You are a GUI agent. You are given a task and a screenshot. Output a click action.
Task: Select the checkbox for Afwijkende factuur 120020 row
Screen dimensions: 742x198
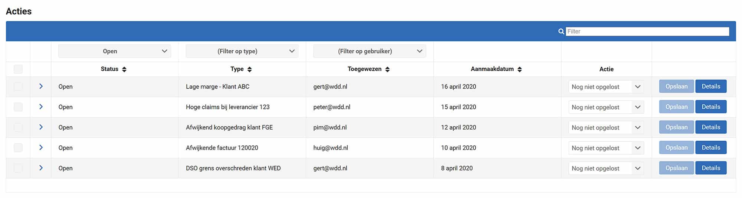tap(18, 148)
